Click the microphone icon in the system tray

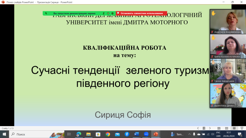tap(194, 134)
